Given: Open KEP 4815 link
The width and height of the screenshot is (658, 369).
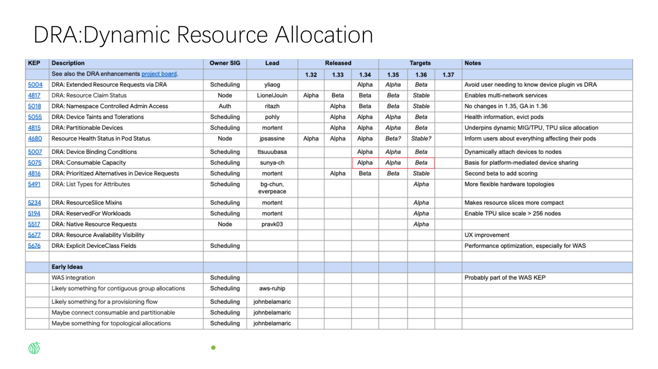Looking at the screenshot, I should point(34,128).
